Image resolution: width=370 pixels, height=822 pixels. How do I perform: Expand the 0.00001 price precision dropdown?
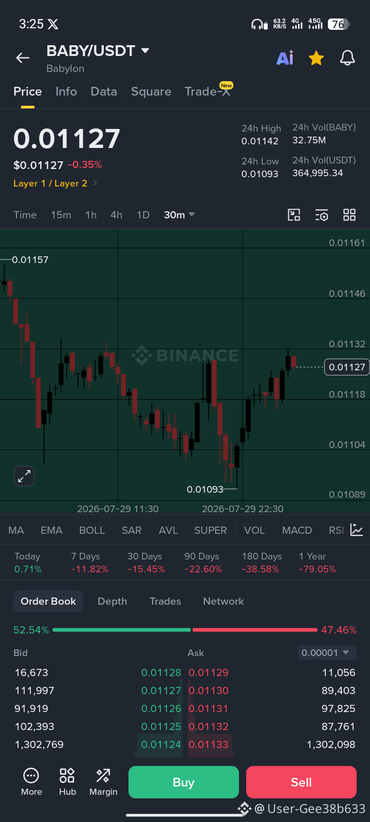tap(326, 652)
